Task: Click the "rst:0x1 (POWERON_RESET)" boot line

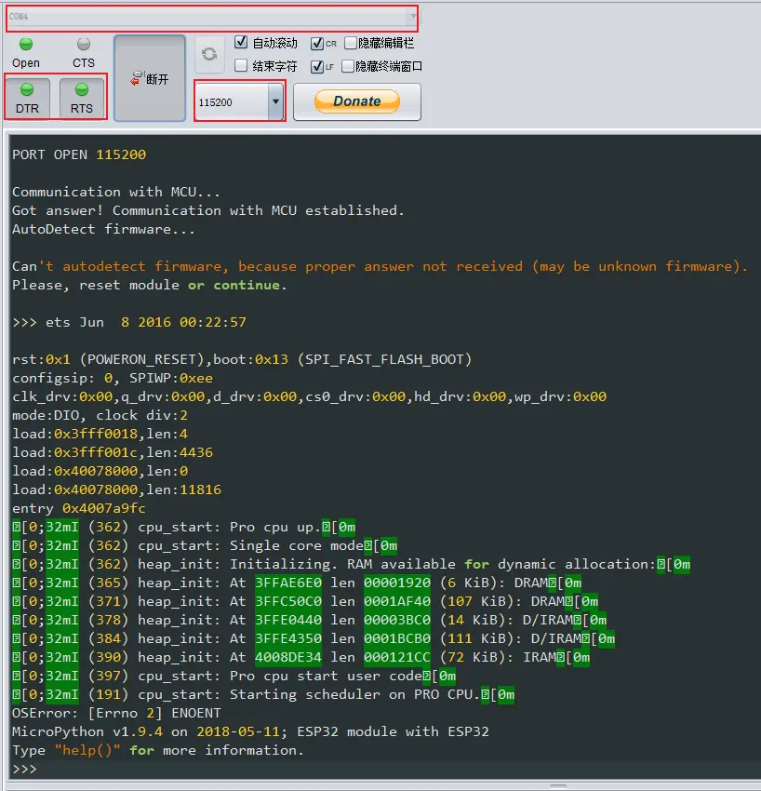Action: point(242,359)
